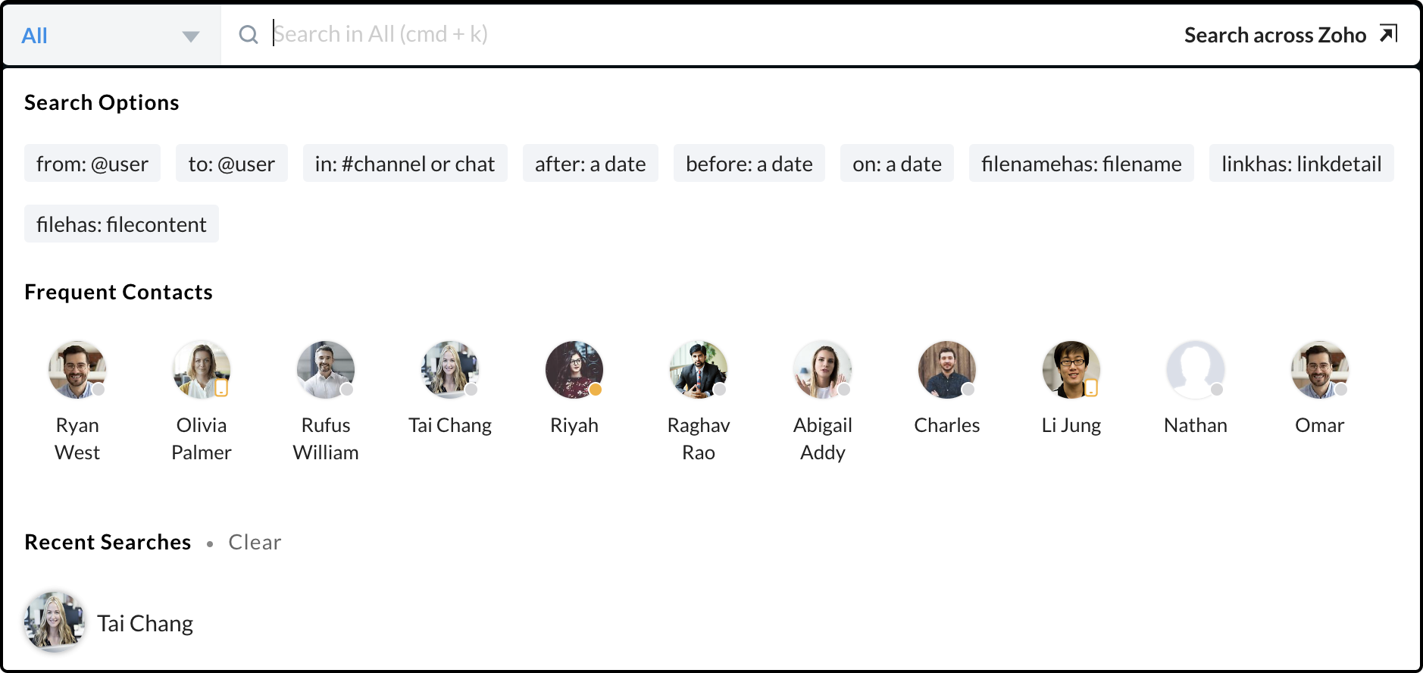
Task: Click the magnifying glass search icon
Action: (x=249, y=34)
